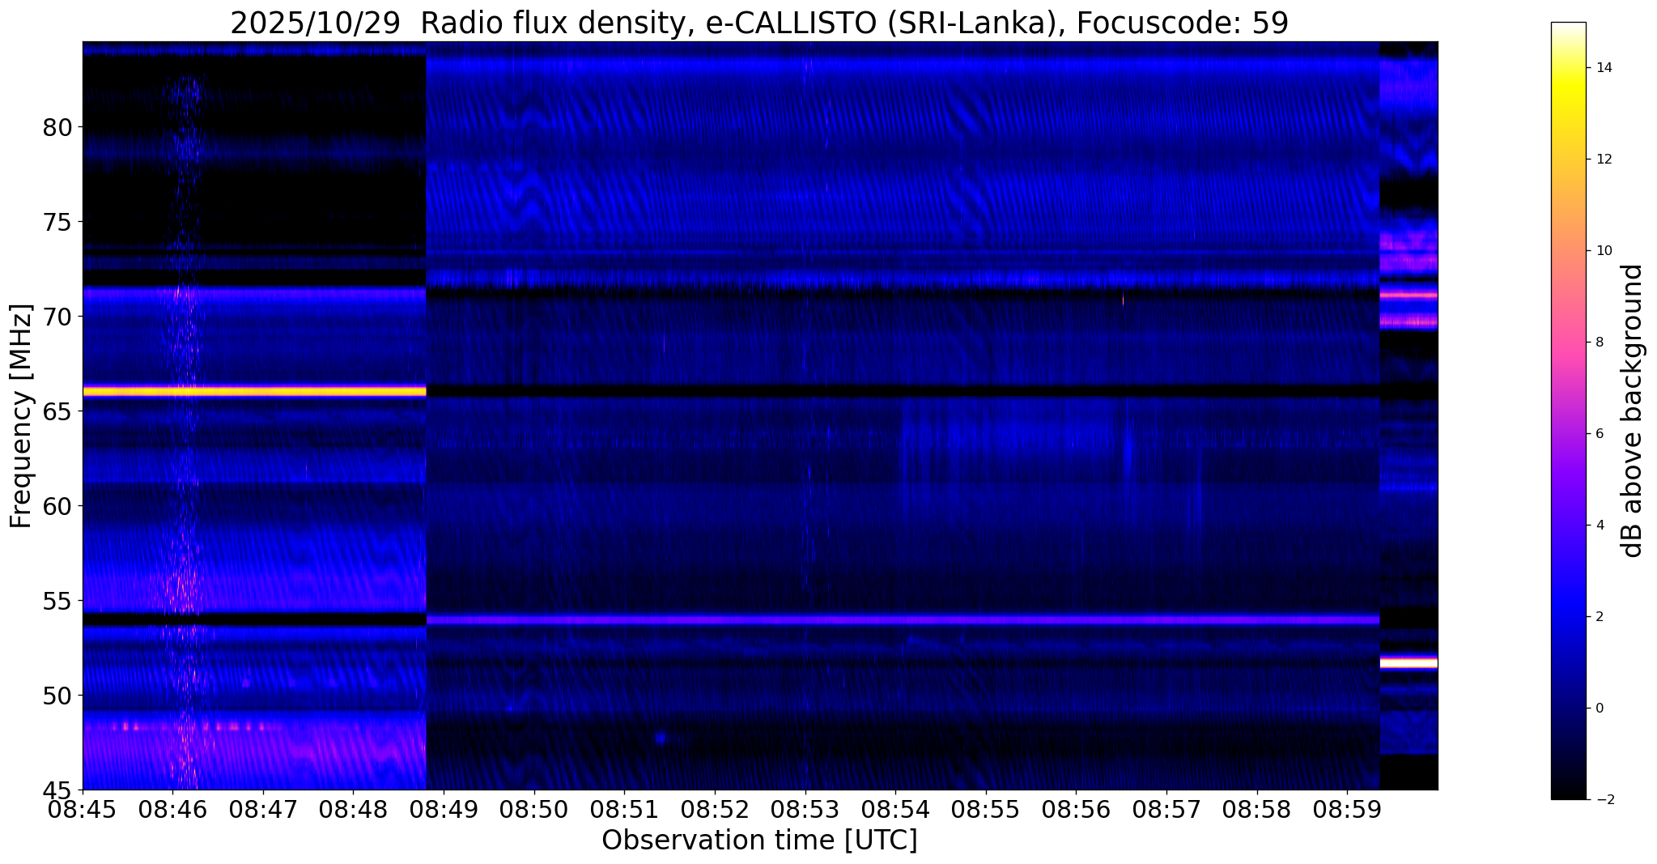Click the 75 MHz frequency tick label
Viewport: 1657px width, 864px height.
pos(57,222)
